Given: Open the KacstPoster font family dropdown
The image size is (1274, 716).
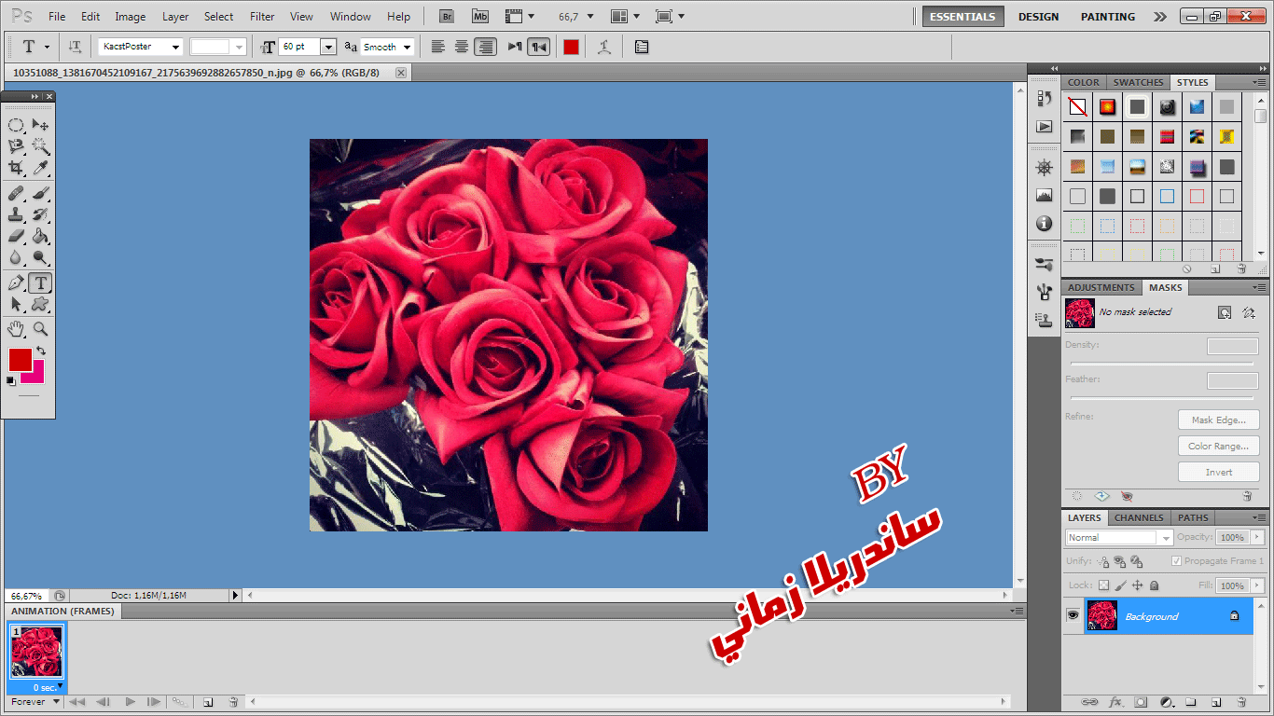Looking at the screenshot, I should point(175,47).
